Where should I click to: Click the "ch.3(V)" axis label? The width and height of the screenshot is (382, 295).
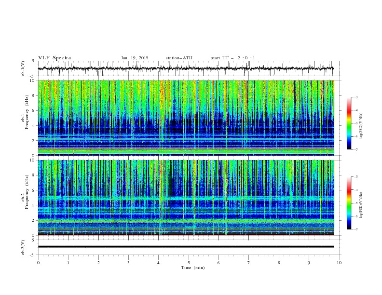click(23, 247)
